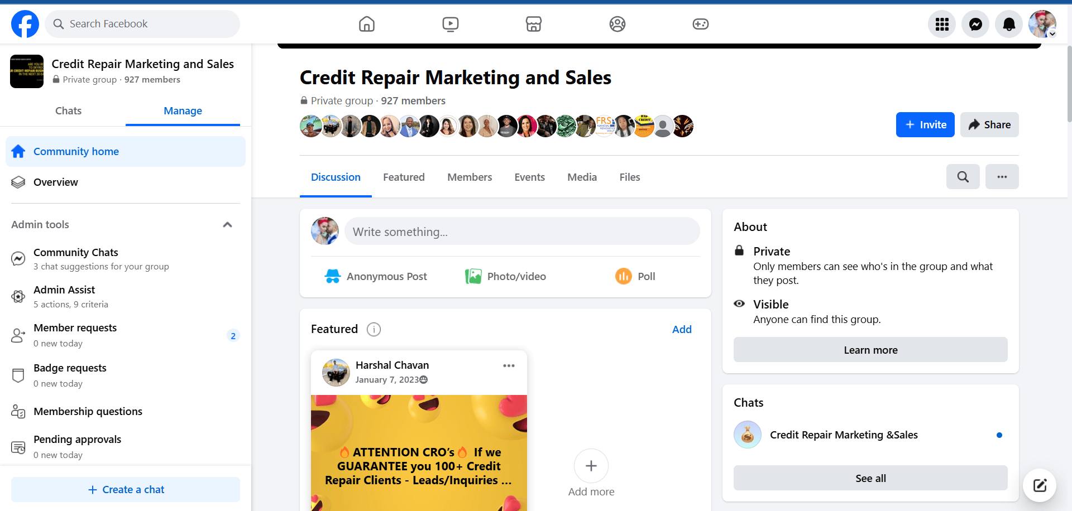Open the 927 members link under title

tap(413, 101)
